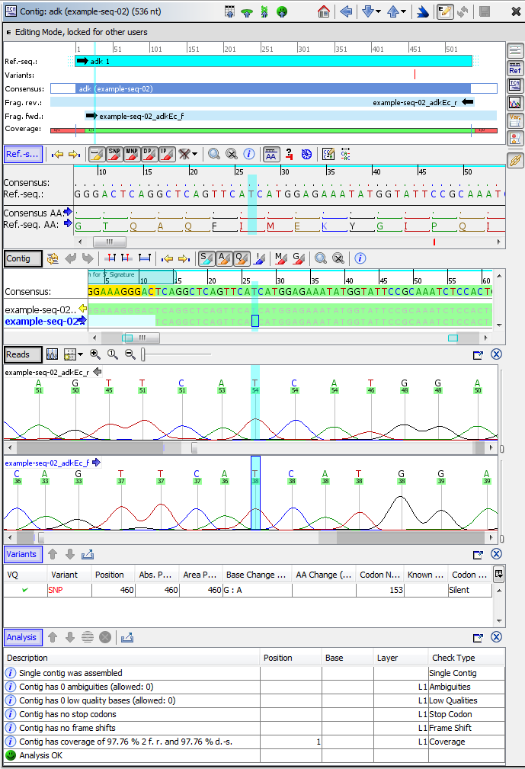Click the Position column header in Variants
This screenshot has width=525, height=769.
point(110,575)
